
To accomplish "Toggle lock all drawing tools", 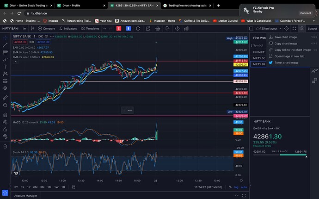I will [x=5, y=129].
